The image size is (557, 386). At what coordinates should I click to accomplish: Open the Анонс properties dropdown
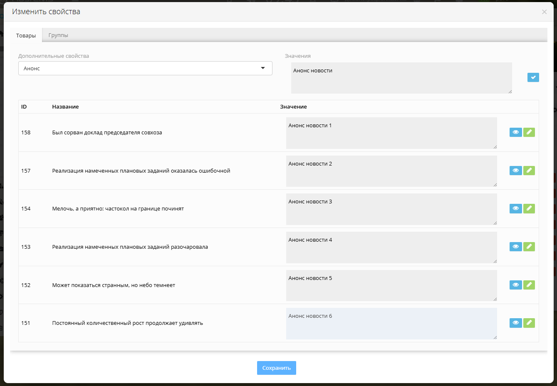click(145, 68)
